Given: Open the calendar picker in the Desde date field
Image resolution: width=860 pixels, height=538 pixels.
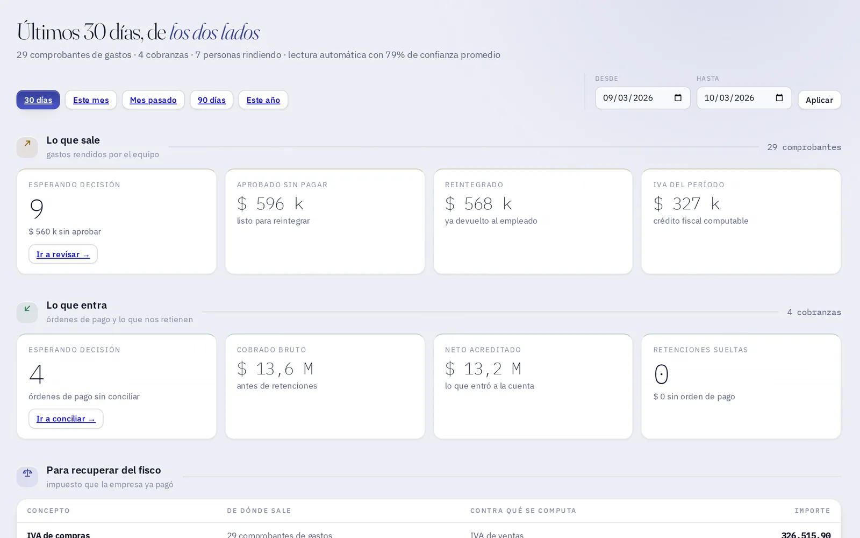Looking at the screenshot, I should click(x=678, y=98).
